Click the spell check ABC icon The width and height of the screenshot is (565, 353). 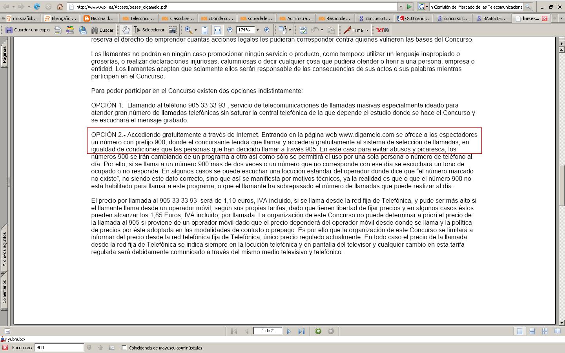click(x=303, y=30)
